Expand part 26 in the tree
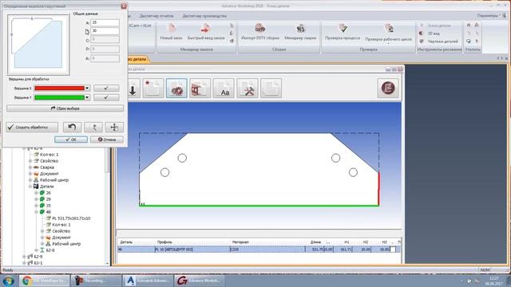Image resolution: width=511 pixels, height=287 pixels. coord(36,193)
